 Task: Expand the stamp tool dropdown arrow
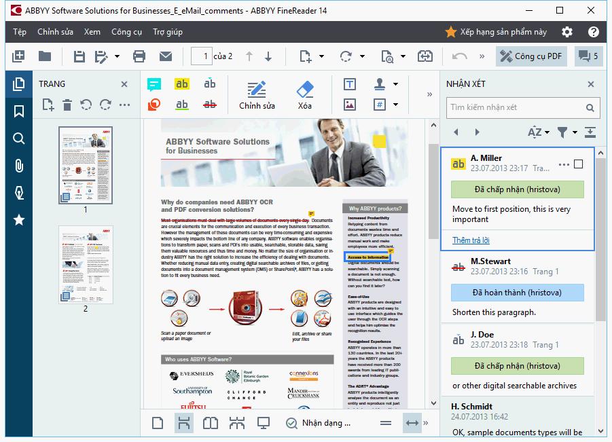pos(395,84)
